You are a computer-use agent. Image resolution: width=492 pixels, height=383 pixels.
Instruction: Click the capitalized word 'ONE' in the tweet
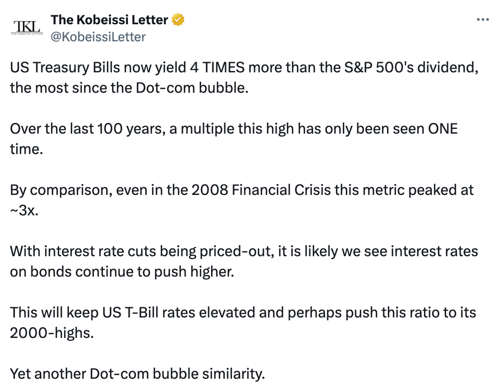click(442, 129)
